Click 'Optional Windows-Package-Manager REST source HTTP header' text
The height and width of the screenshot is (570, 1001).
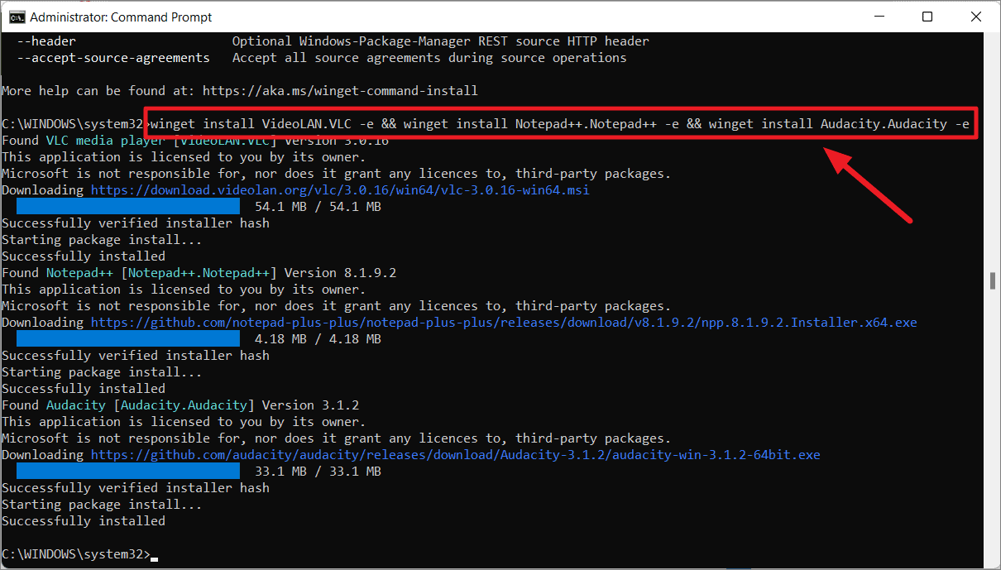point(441,41)
